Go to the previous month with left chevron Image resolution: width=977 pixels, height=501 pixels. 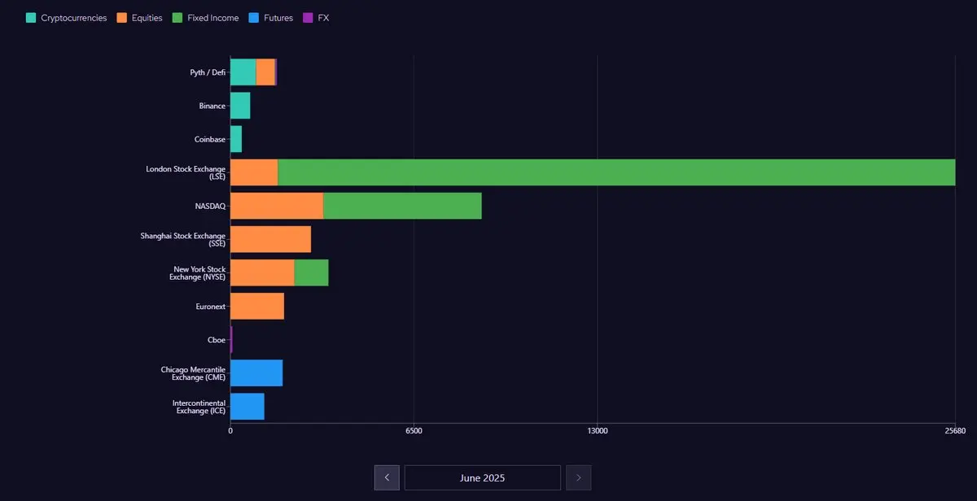coord(387,477)
